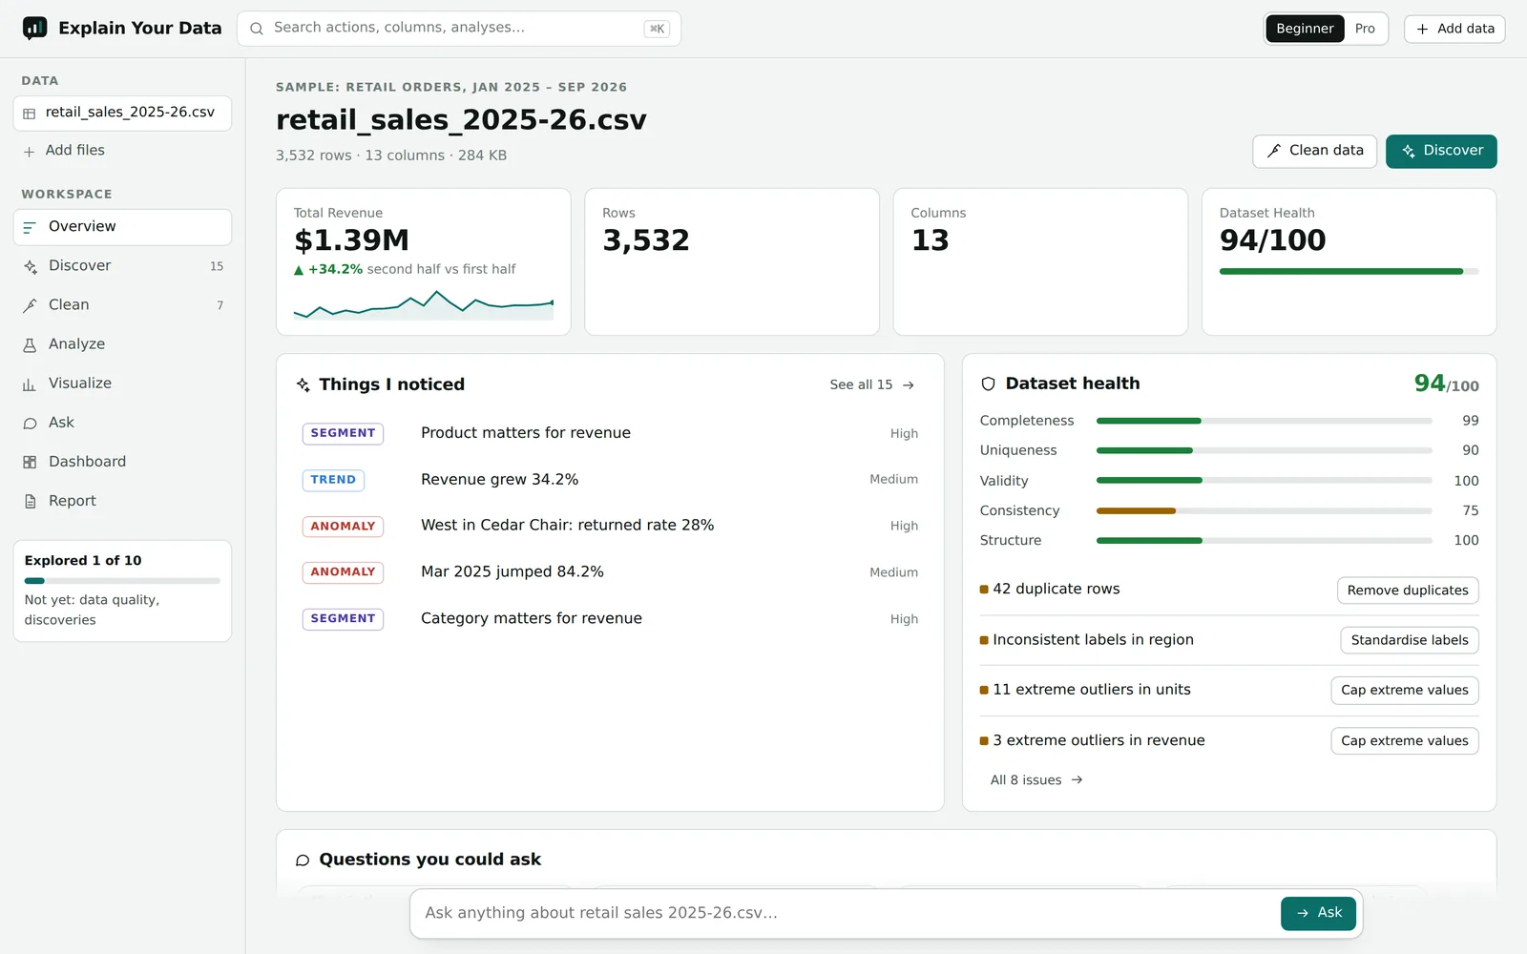Open the Discover workspace section
This screenshot has width=1527, height=954.
tap(122, 266)
